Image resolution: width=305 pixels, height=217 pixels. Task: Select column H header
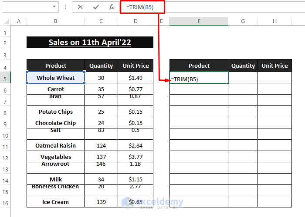(274, 21)
